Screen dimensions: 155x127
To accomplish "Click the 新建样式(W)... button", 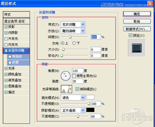I will [137, 29].
